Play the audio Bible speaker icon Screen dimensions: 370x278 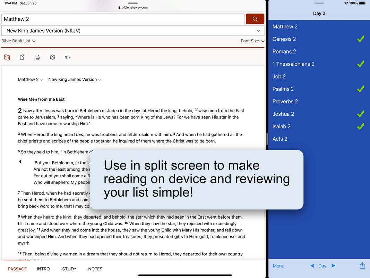[x=68, y=57]
